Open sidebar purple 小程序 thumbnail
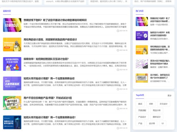Viewport: 177px width, 132px height. (142, 36)
